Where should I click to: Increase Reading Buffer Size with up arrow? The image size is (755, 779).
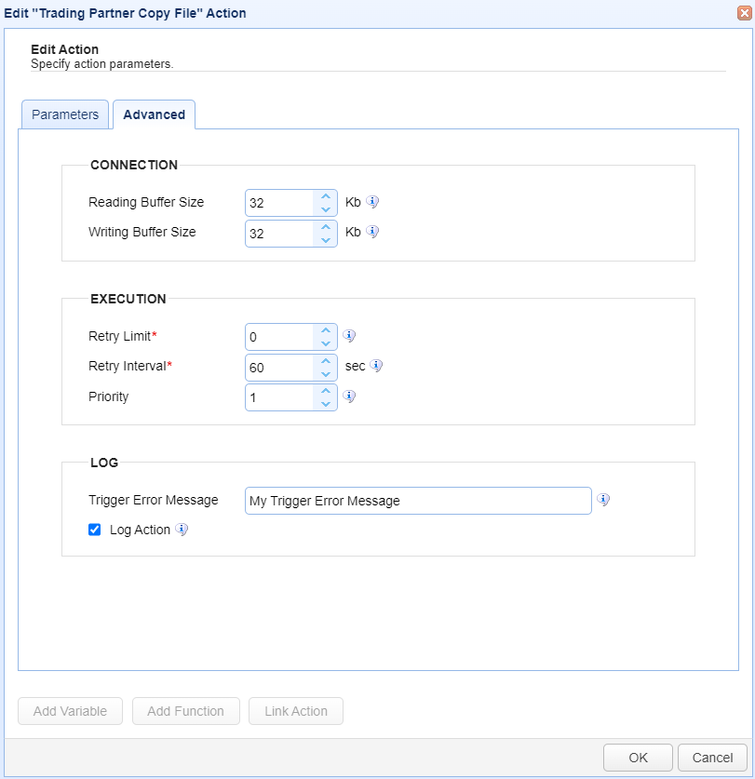click(326, 196)
